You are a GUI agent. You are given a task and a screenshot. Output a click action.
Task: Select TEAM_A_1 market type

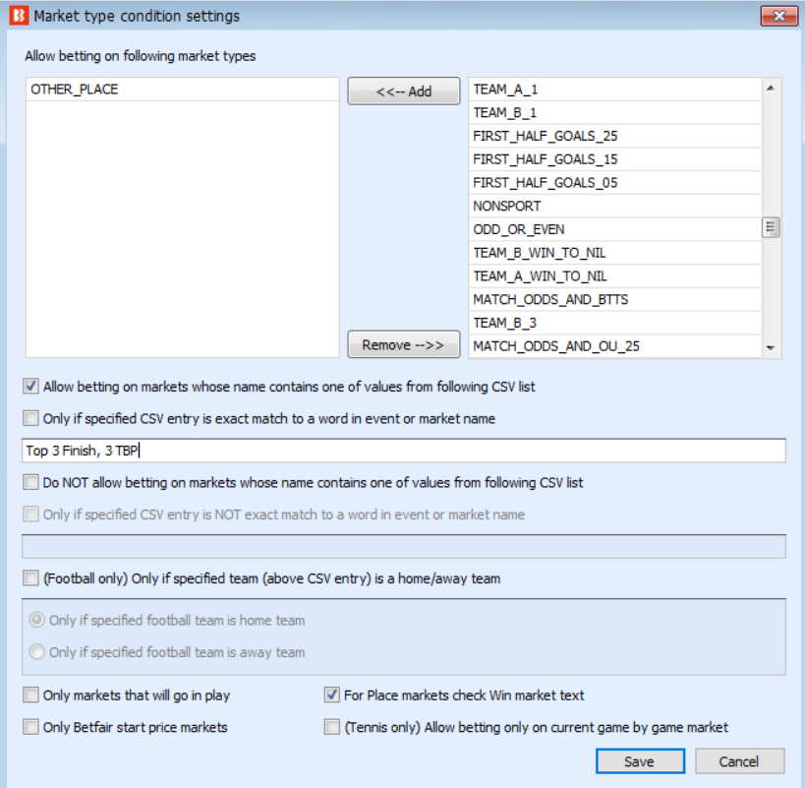[614, 90]
